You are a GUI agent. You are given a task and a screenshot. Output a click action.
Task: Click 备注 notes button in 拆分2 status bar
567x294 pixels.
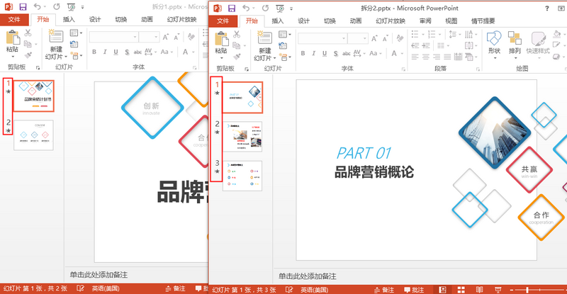click(384, 290)
